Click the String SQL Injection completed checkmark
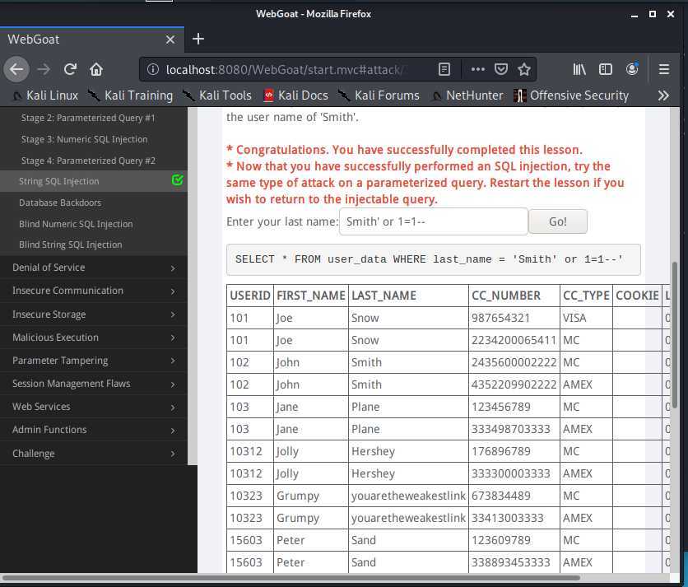Image resolution: width=688 pixels, height=587 pixels. [x=177, y=180]
